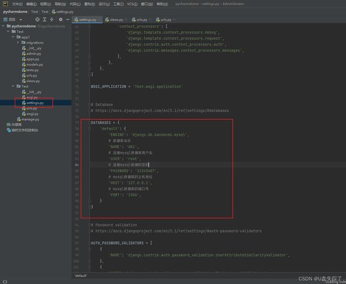Open the 视图(V) View menu
Viewport: 346px width, 284px height.
[x=45, y=4]
